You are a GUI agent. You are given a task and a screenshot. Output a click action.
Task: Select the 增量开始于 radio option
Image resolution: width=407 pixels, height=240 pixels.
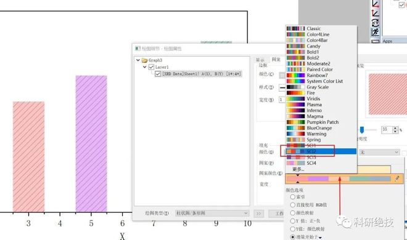[x=292, y=237]
